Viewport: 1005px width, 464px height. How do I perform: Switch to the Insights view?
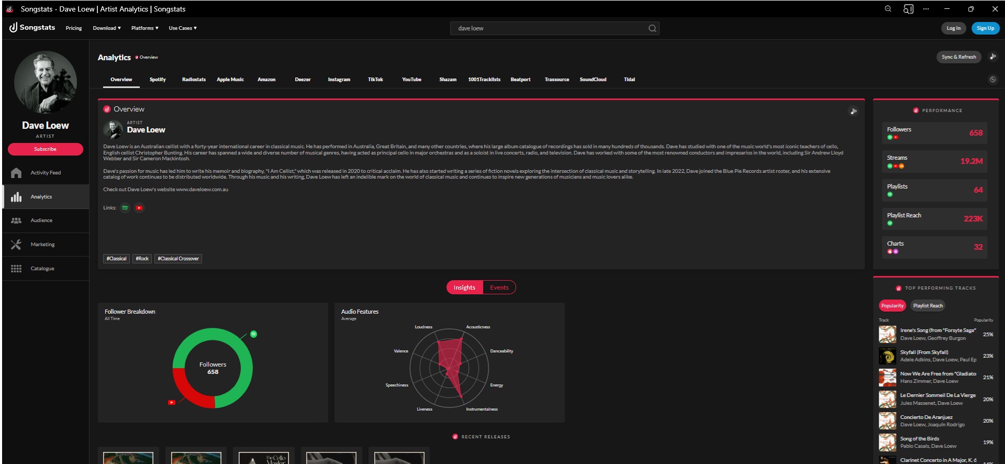coord(465,288)
